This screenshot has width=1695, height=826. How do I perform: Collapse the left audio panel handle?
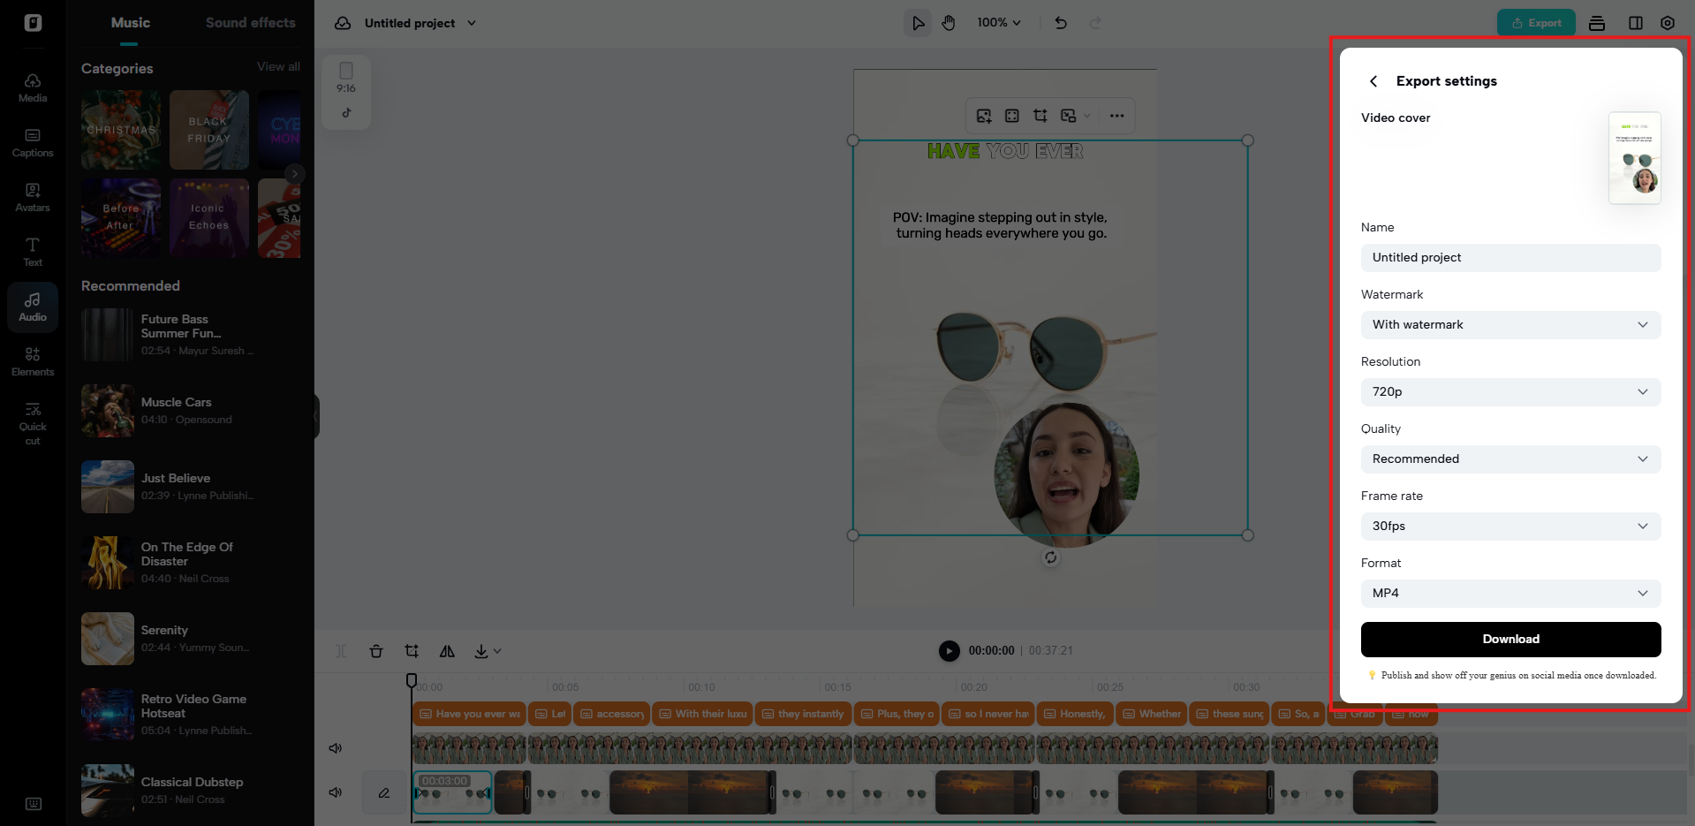pyautogui.click(x=315, y=415)
